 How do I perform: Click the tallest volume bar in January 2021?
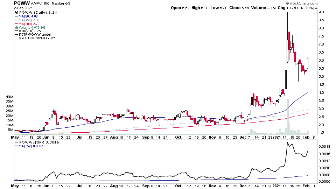point(288,117)
